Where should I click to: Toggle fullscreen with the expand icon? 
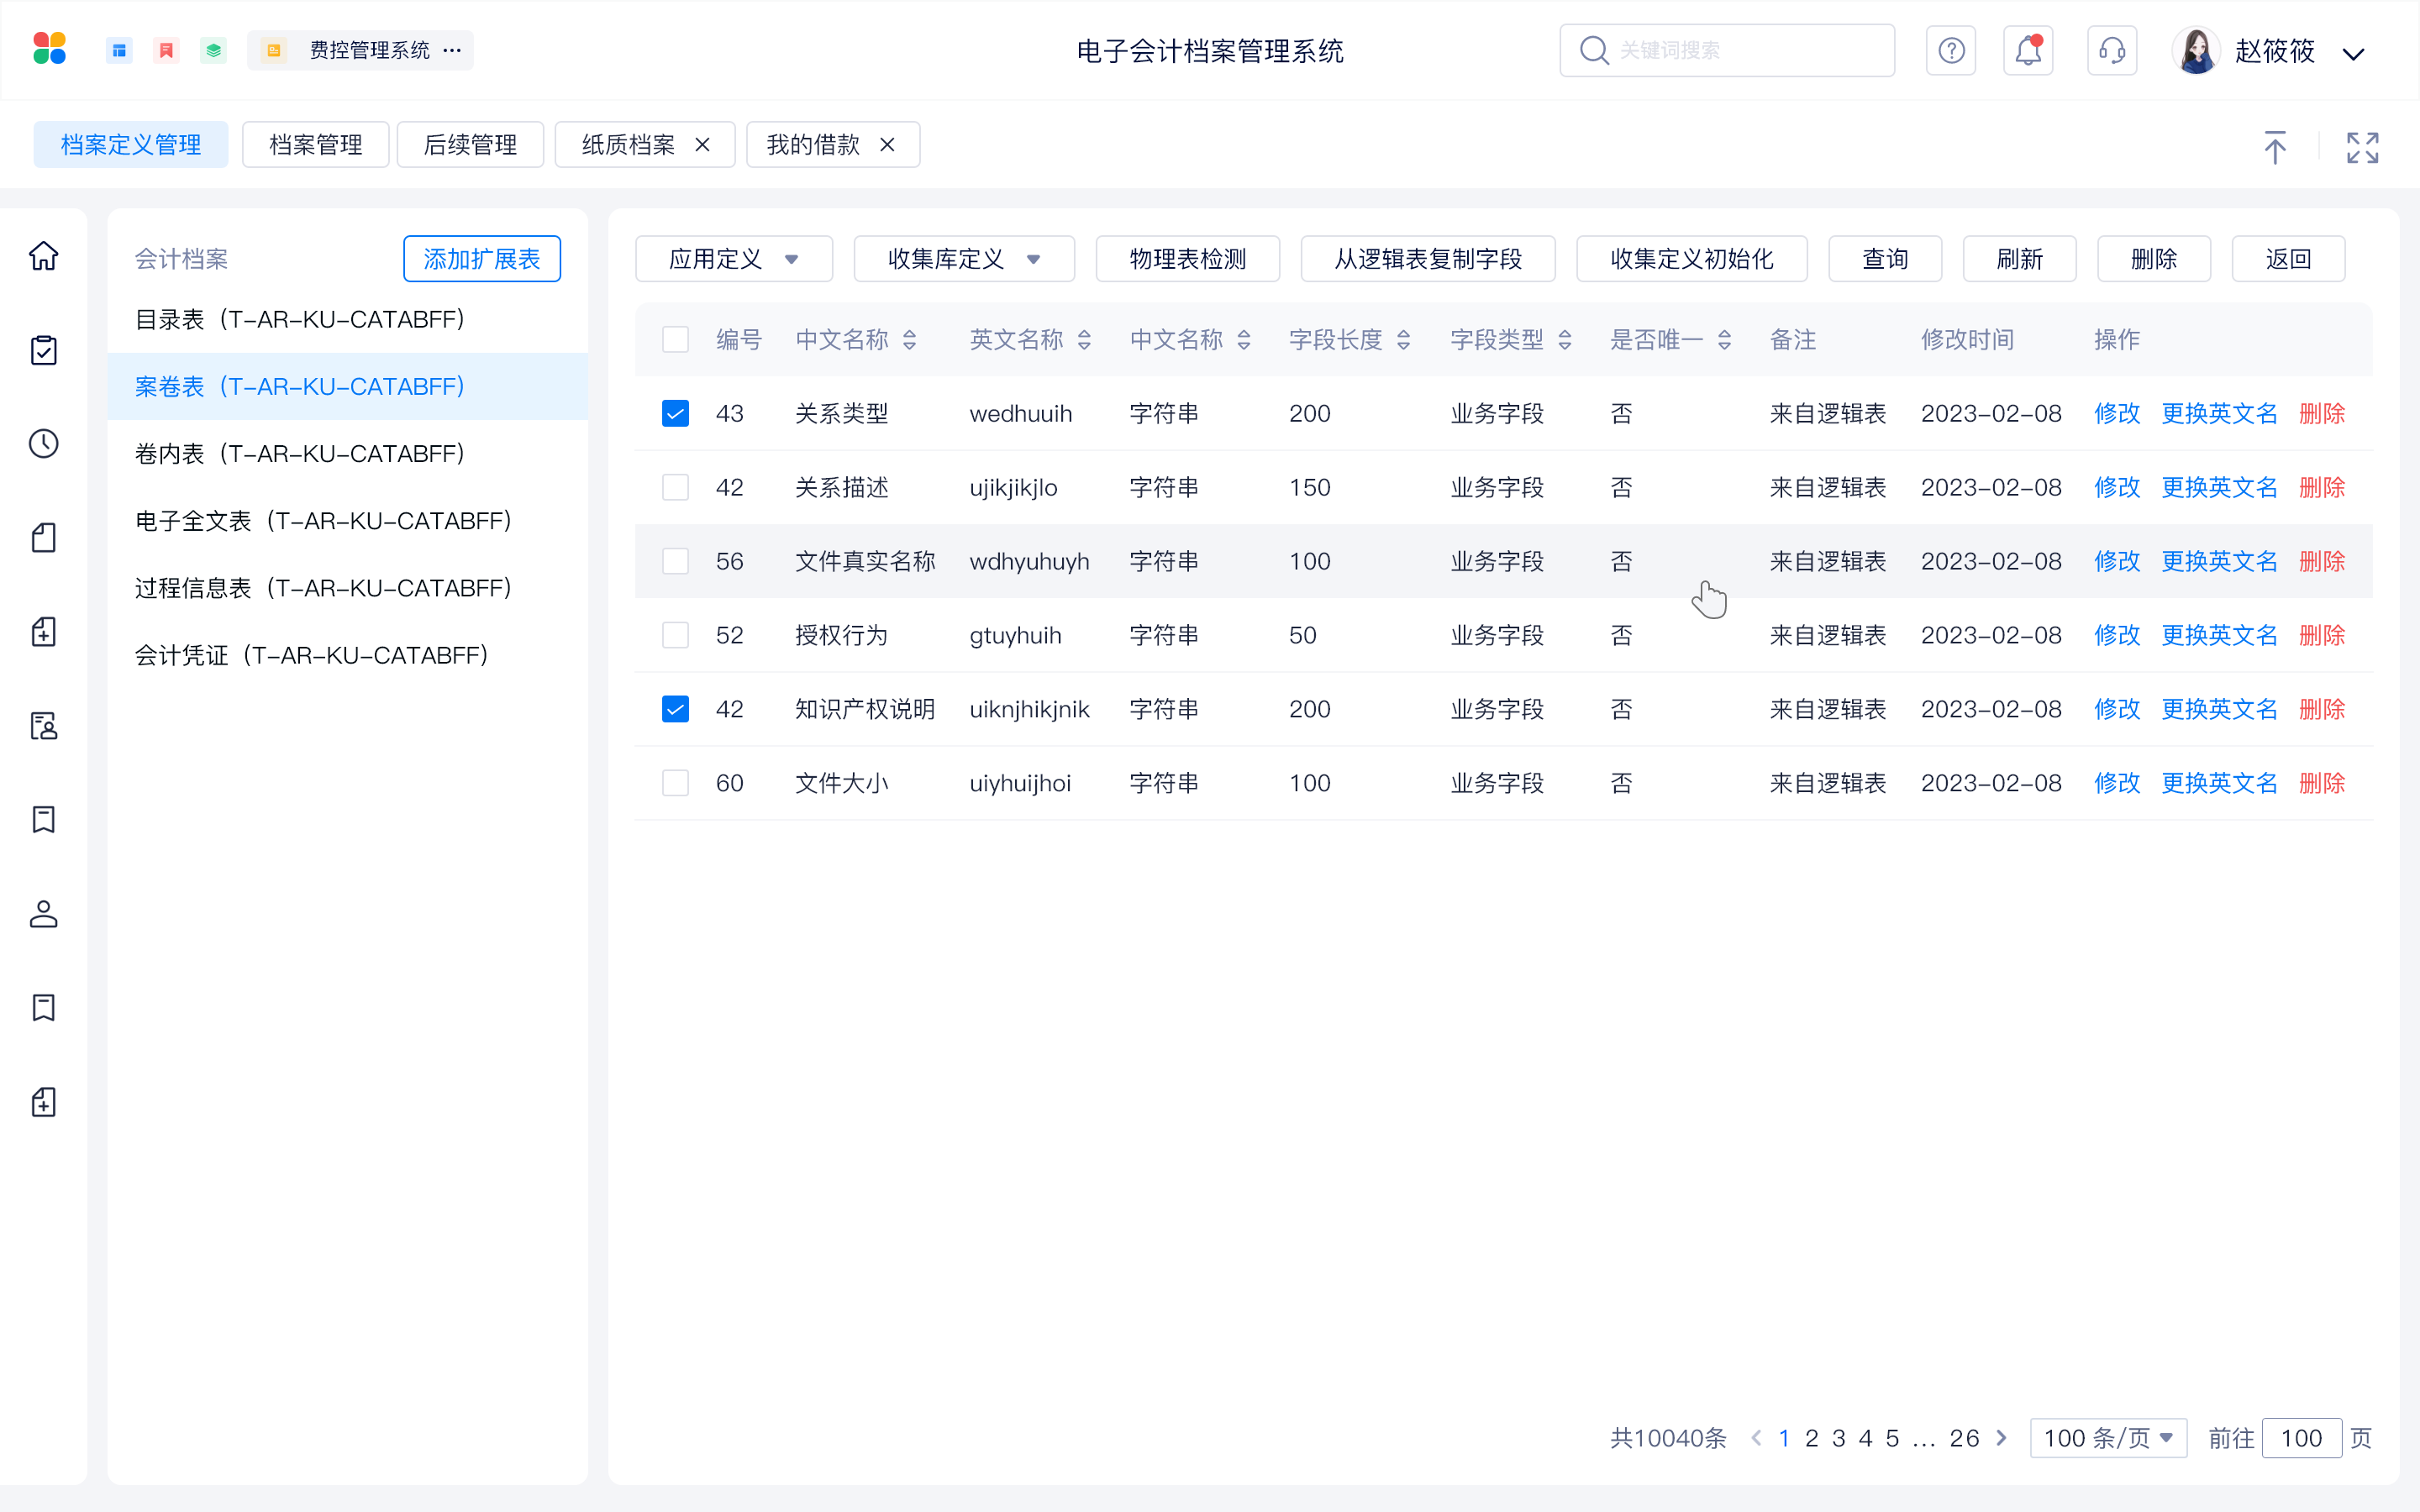2363,148
